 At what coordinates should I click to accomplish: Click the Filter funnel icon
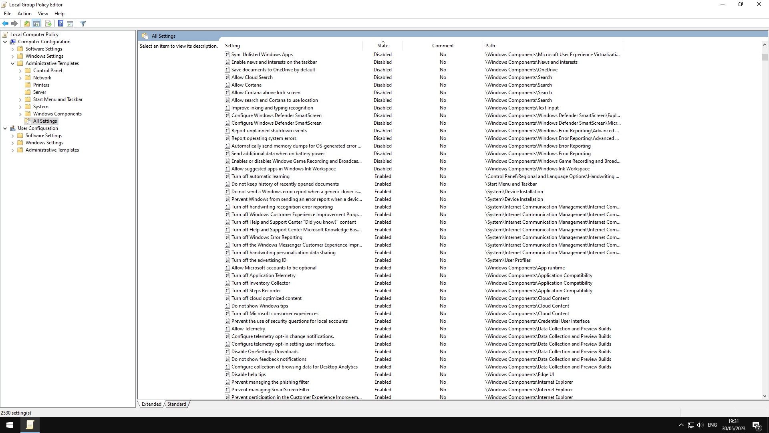pyautogui.click(x=83, y=24)
